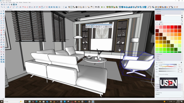This screenshot has width=184, height=103.
Task: Click the teapot render icon in V-Ray toolbar
Action: [92, 27]
